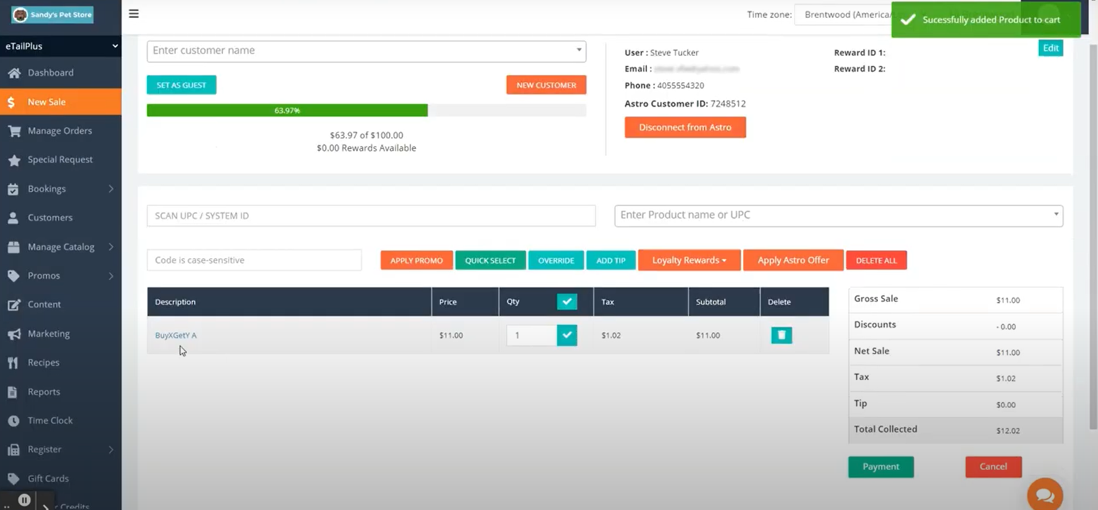Click the Dashboard home icon

[x=14, y=73]
